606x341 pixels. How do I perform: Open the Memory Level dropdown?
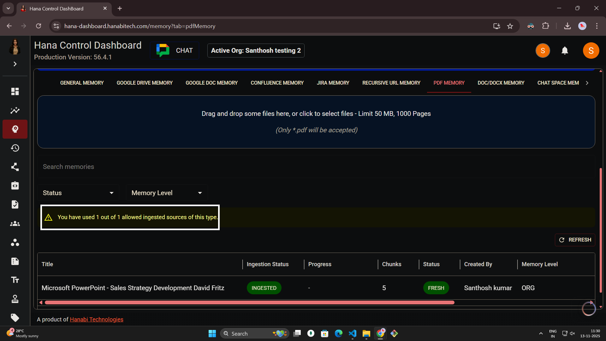166,193
